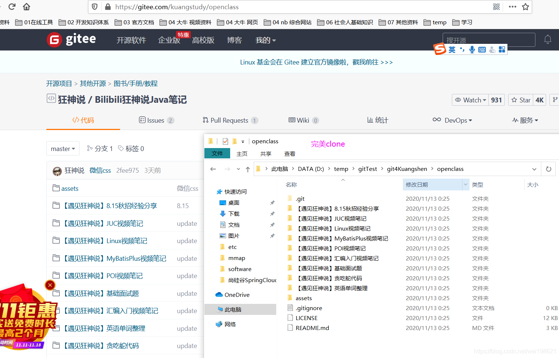The height and width of the screenshot is (358, 559).
Task: Open the master branch dropdown
Action: (63, 149)
